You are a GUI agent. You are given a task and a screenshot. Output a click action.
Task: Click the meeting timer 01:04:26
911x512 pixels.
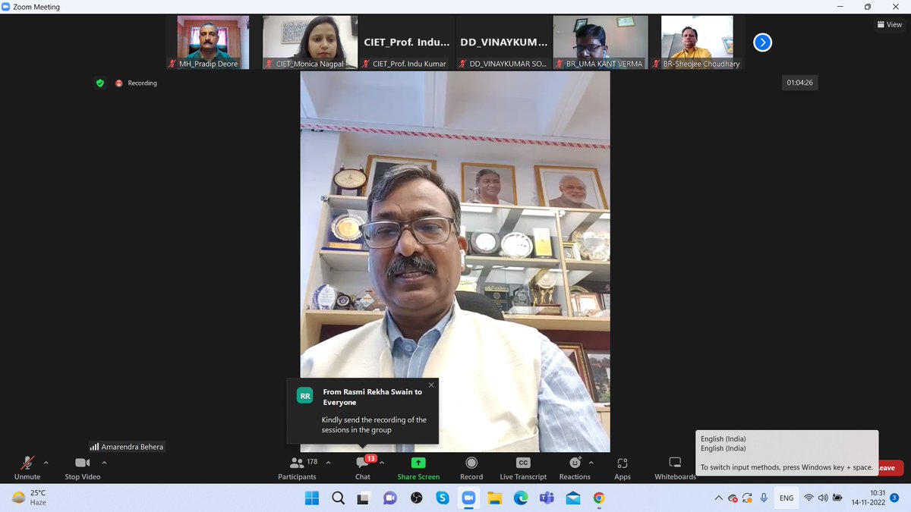pos(800,83)
